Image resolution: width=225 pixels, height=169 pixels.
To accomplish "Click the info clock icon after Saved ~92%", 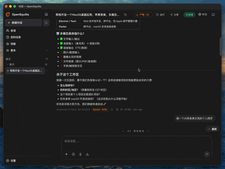I will click(x=112, y=109).
